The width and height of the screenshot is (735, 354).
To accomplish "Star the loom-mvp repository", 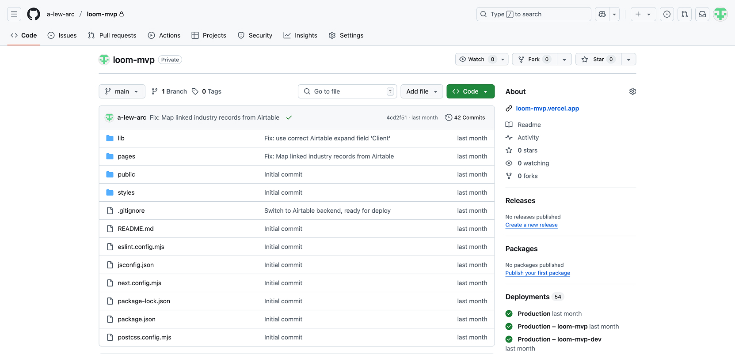I will 598,59.
